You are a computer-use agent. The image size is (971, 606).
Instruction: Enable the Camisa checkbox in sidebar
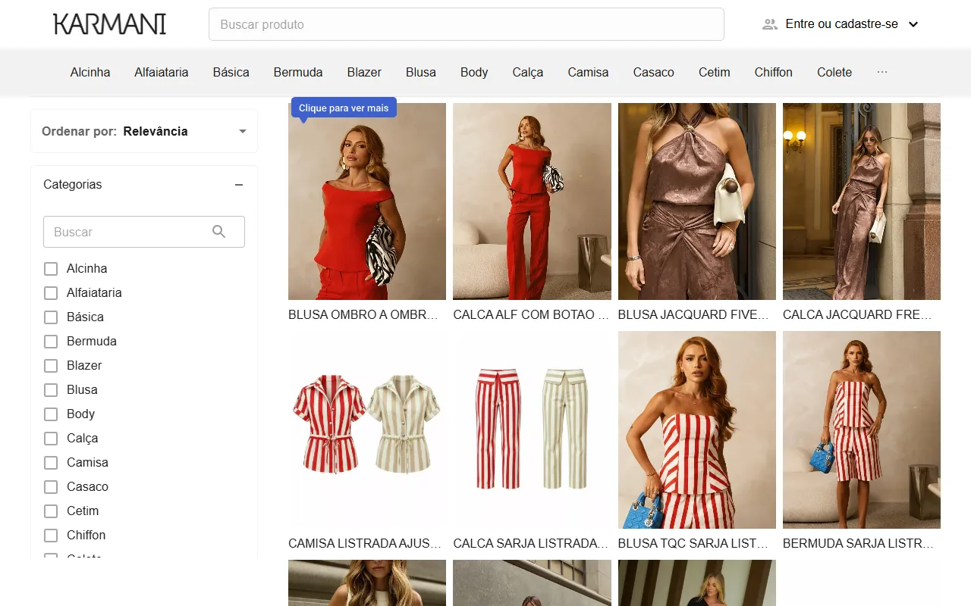[x=51, y=463]
